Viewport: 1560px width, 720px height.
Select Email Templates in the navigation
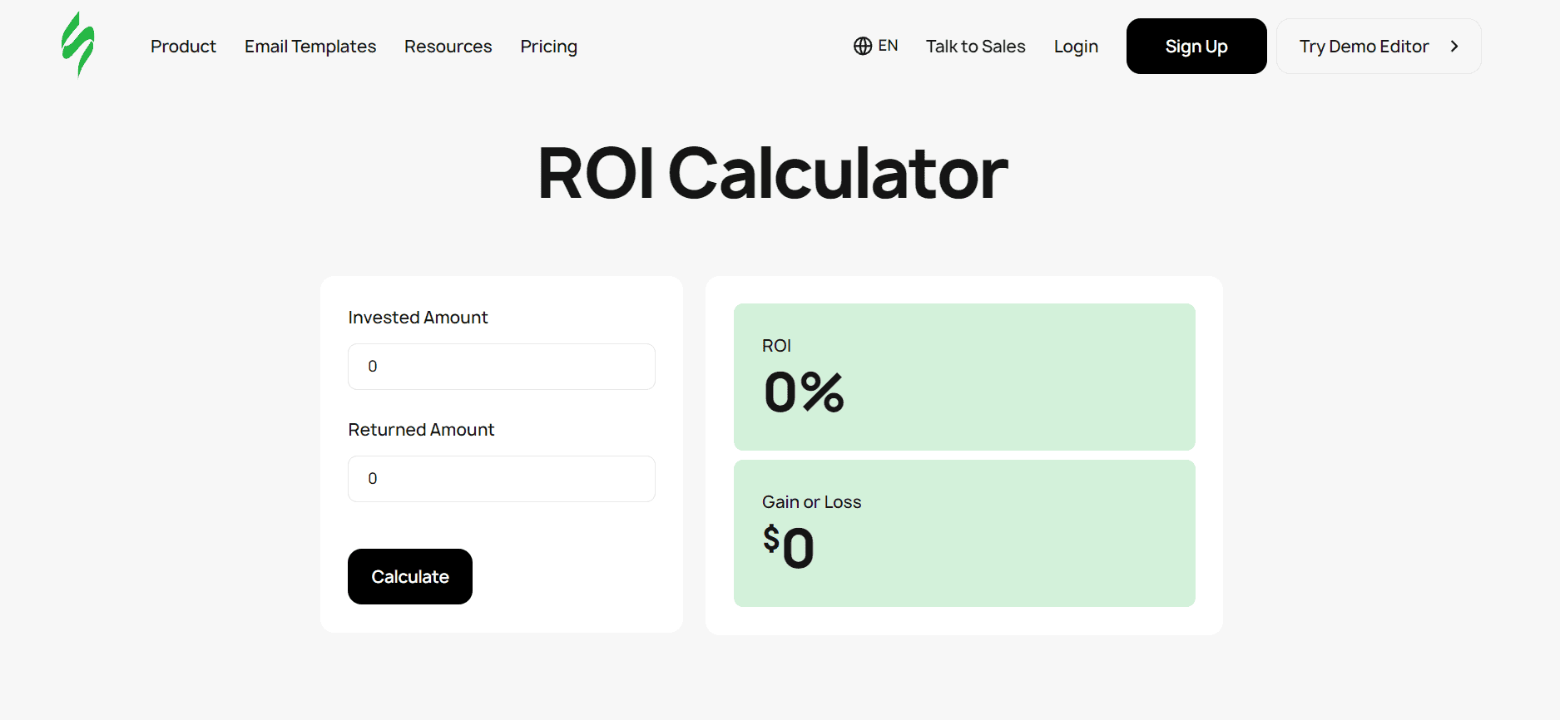point(310,47)
